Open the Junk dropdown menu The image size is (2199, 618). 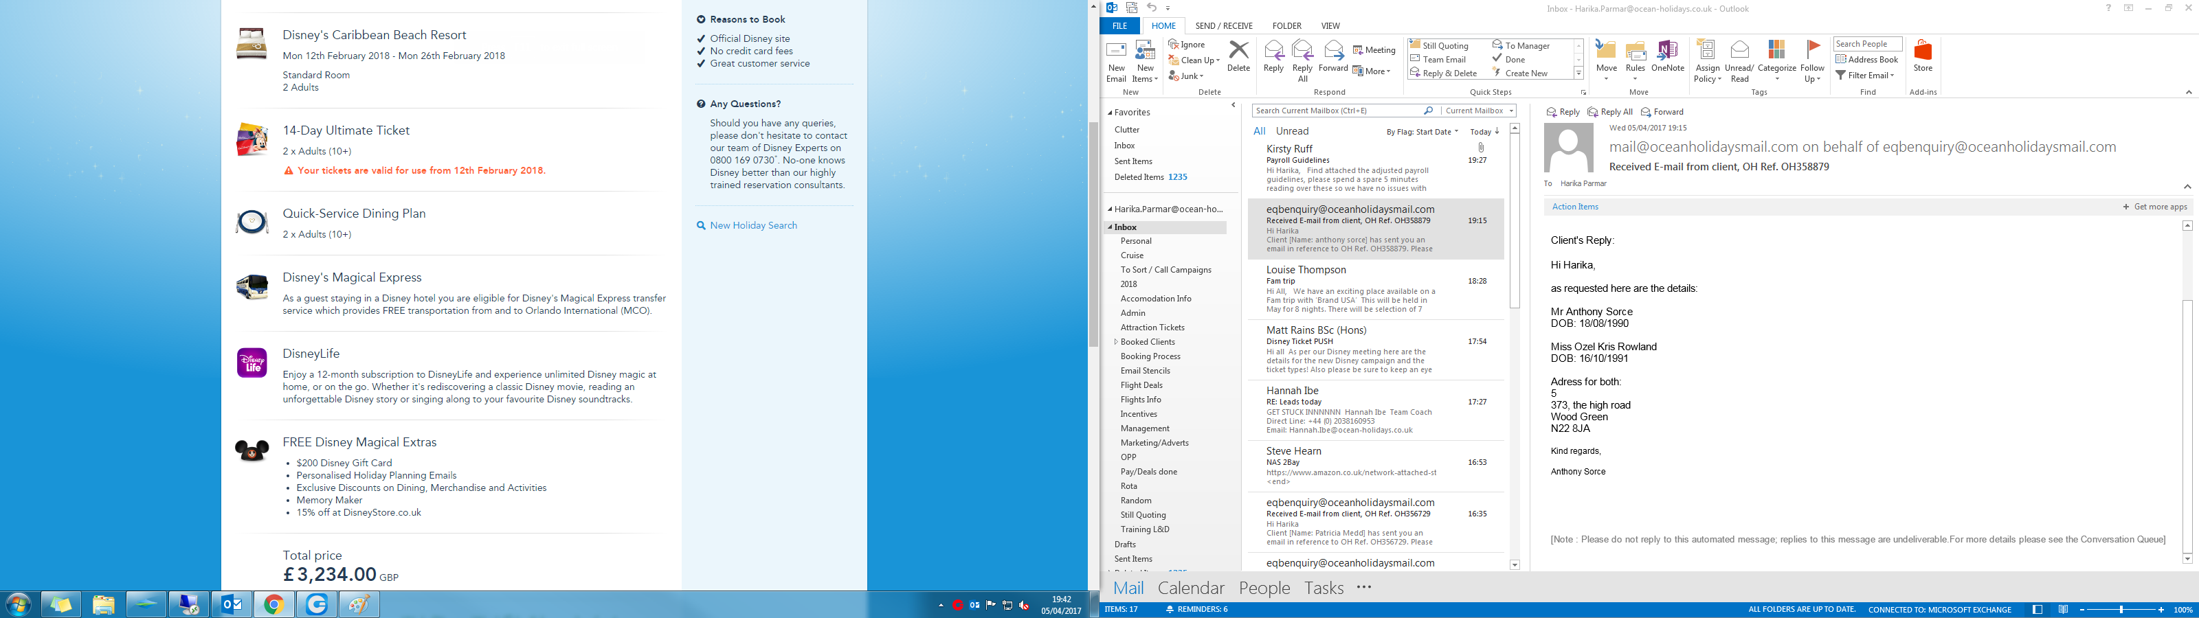tap(1185, 76)
